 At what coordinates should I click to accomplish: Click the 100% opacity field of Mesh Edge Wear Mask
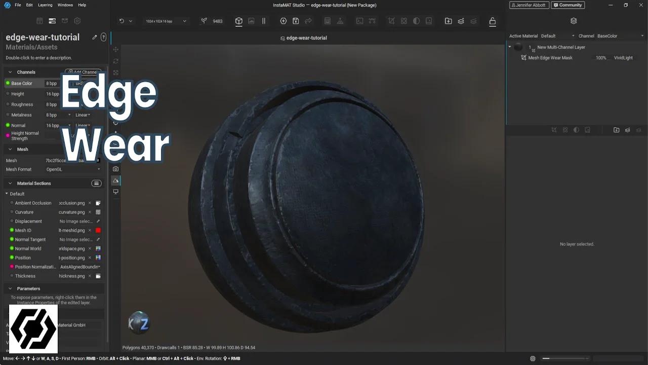[x=600, y=57]
